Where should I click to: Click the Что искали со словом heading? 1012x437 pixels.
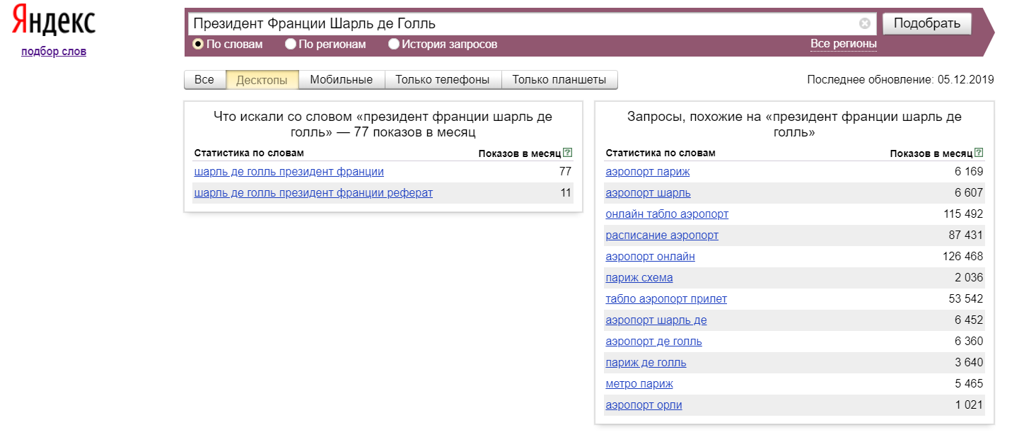click(x=383, y=124)
